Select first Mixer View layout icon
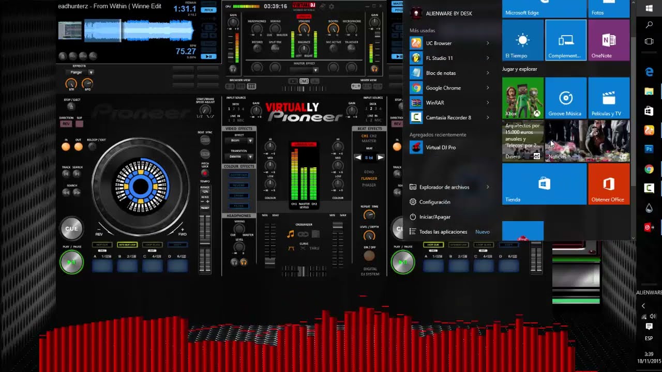 pos(356,87)
